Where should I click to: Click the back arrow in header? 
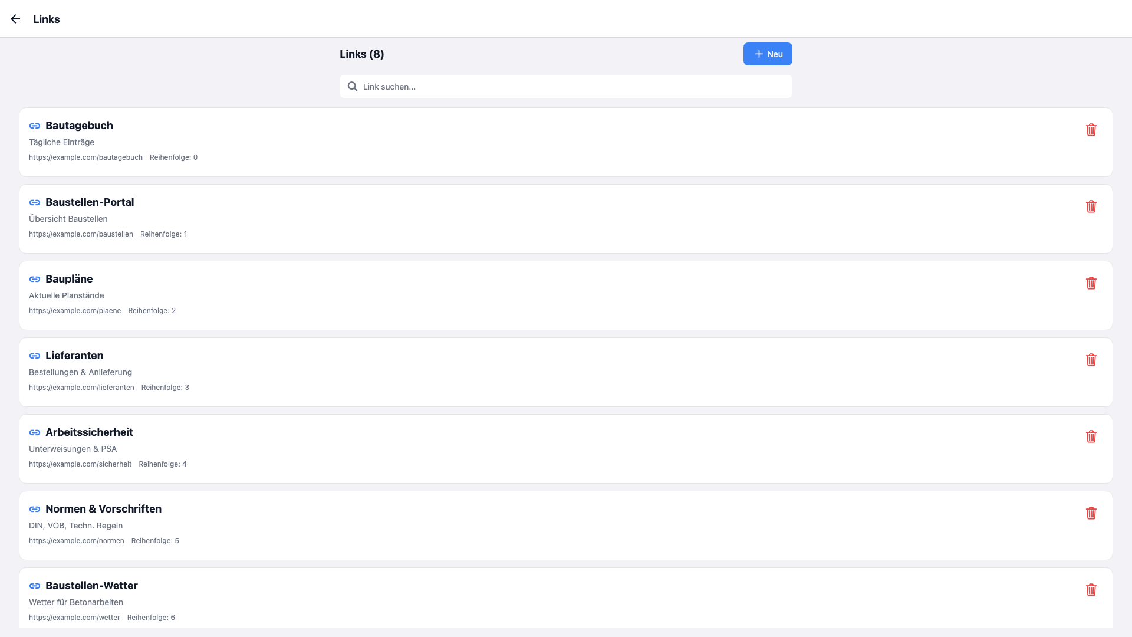pyautogui.click(x=15, y=19)
